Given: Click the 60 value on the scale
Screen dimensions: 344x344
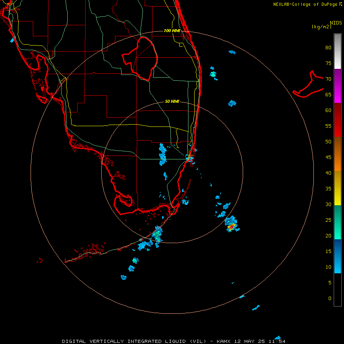Looking at the screenshot, I should (x=328, y=110).
